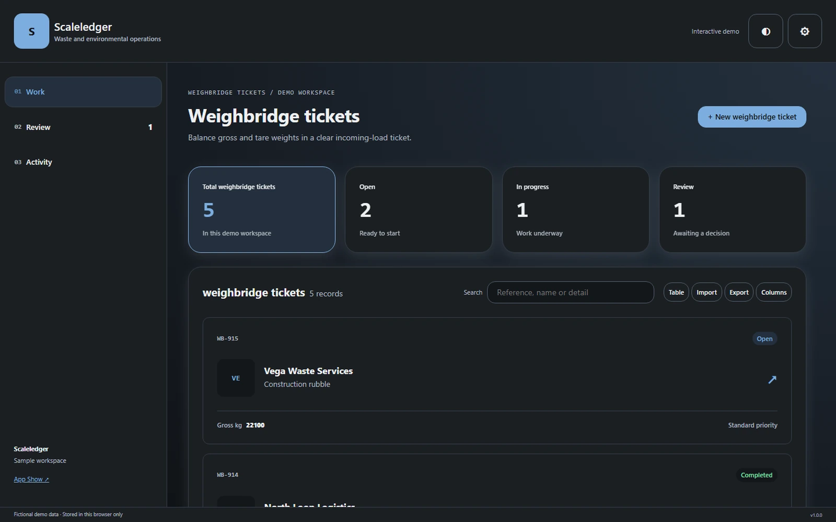
Task: Filter by the Review stat card
Action: pos(733,209)
